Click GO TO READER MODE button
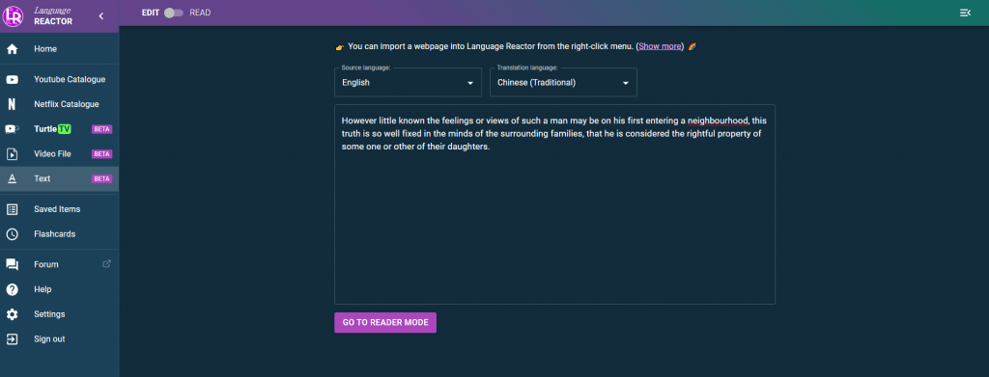Viewport: 989px width, 377px height. (385, 322)
